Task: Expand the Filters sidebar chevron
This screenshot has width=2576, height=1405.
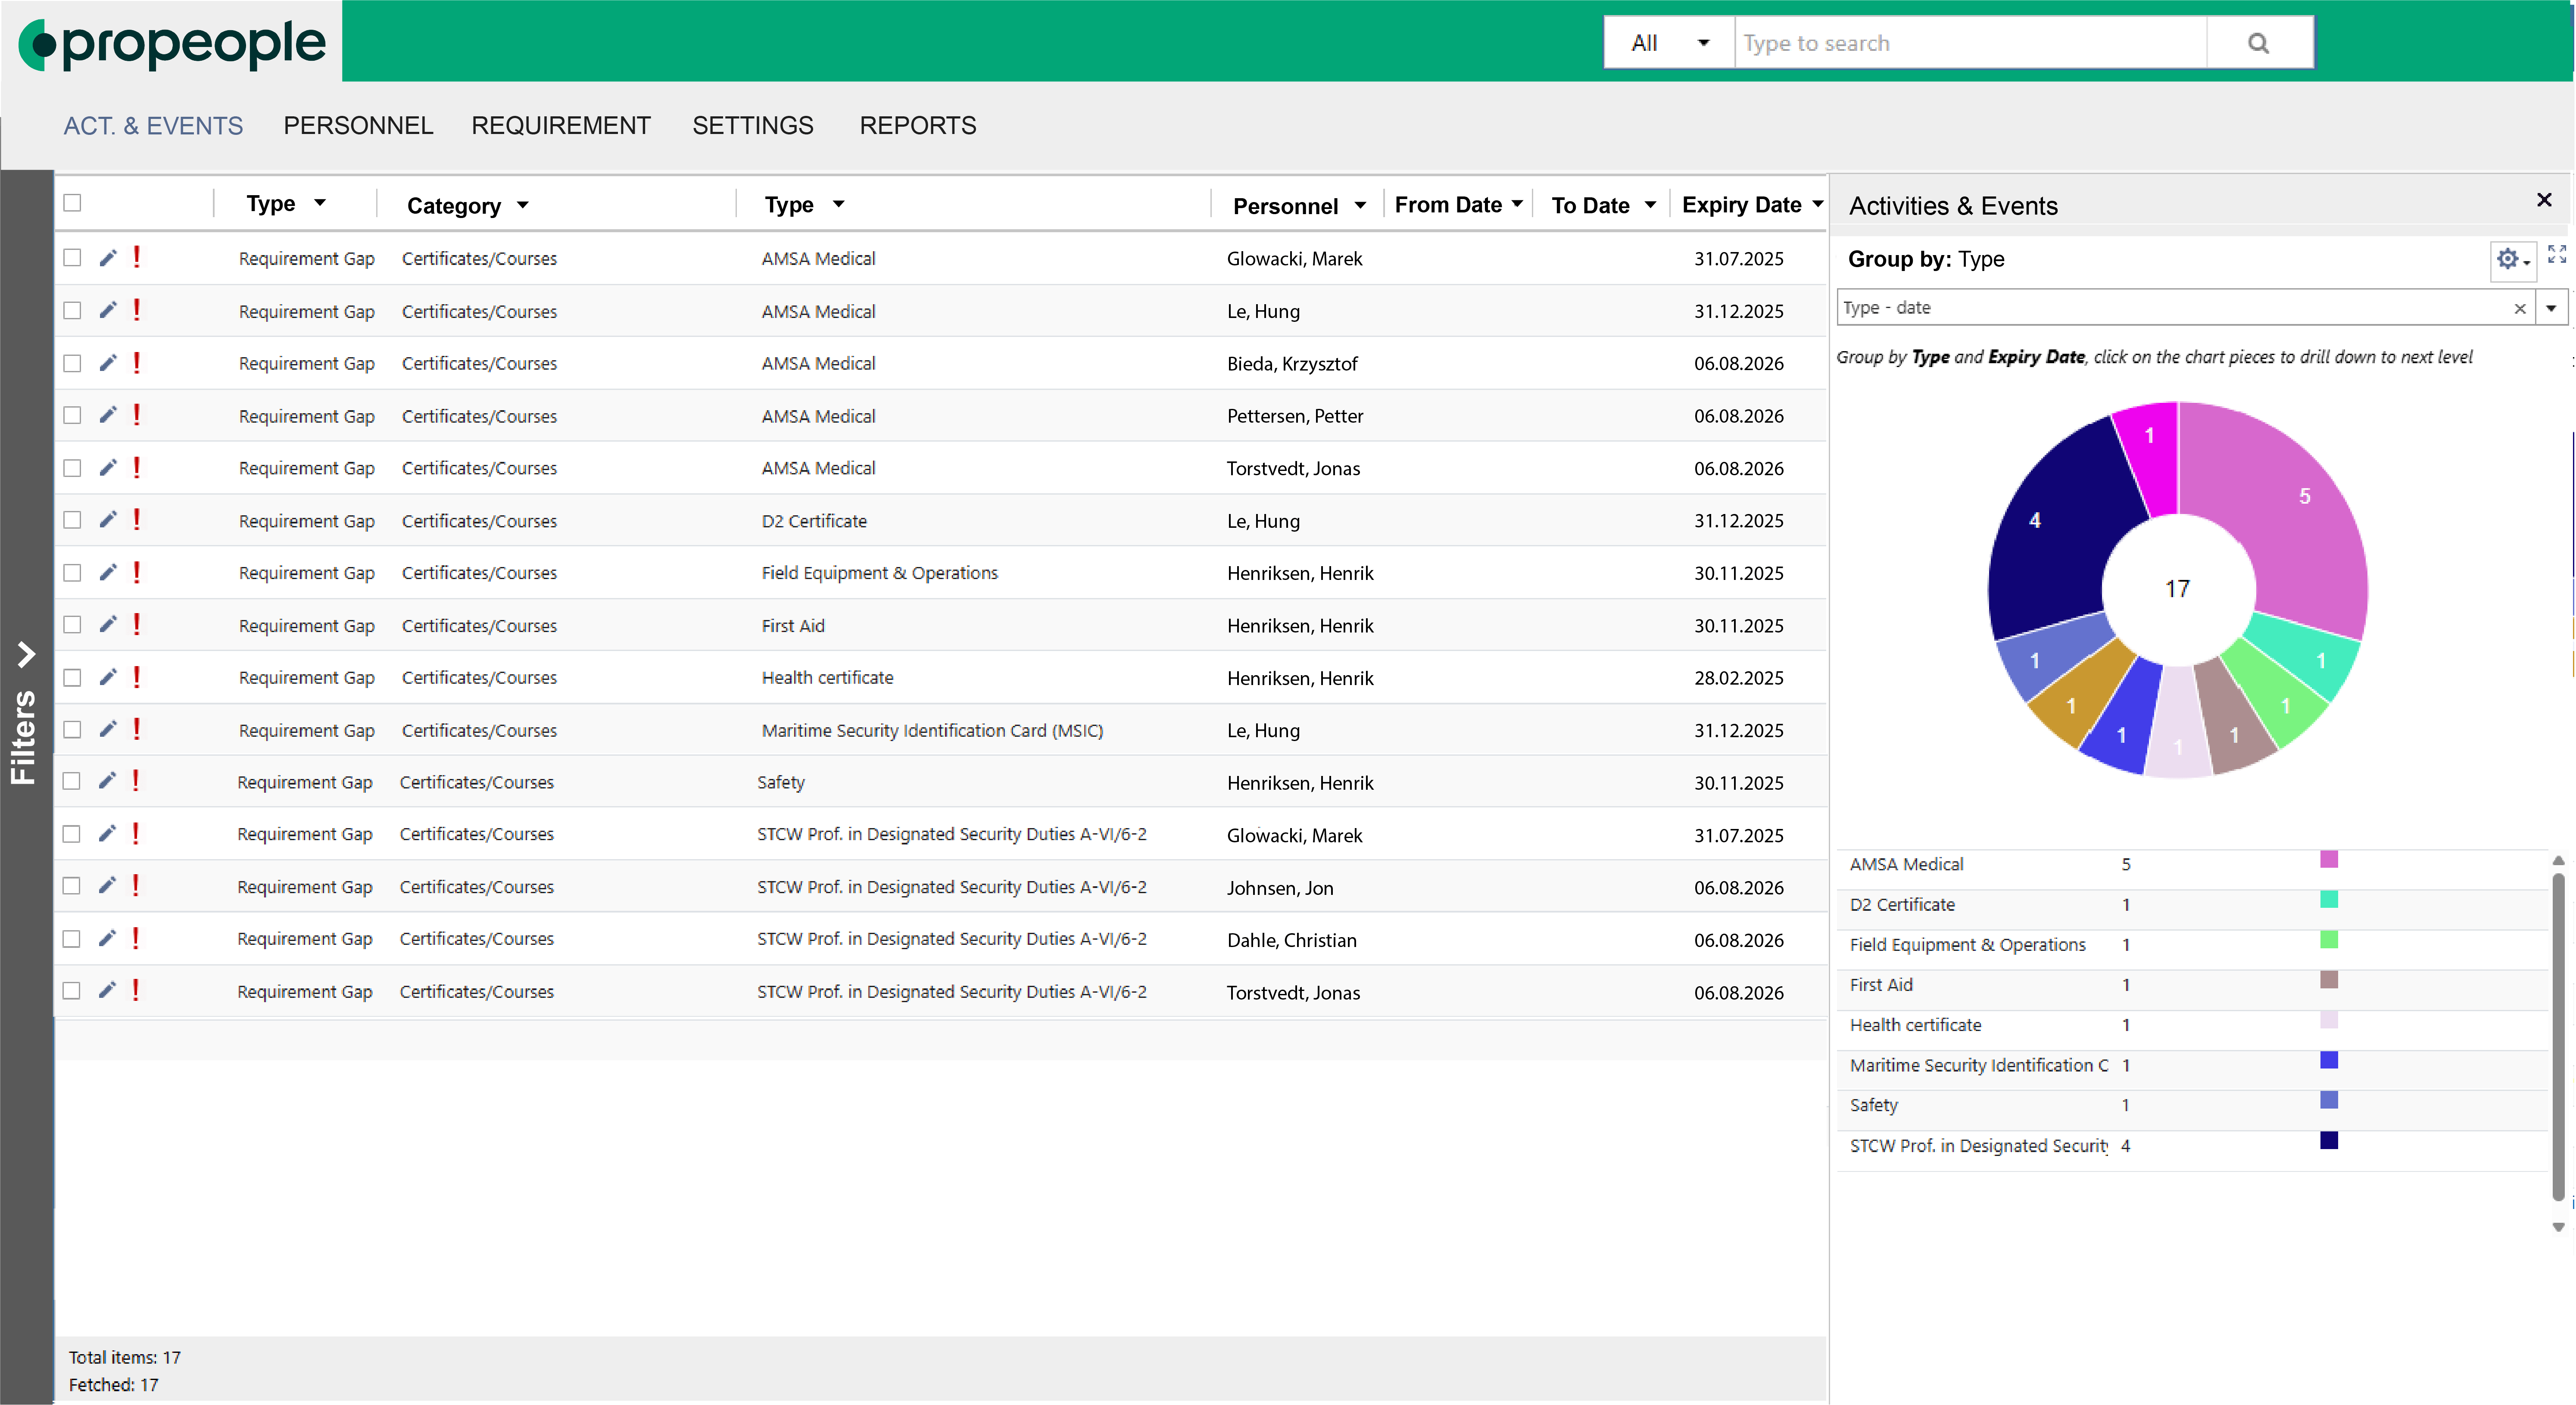Action: (x=25, y=655)
